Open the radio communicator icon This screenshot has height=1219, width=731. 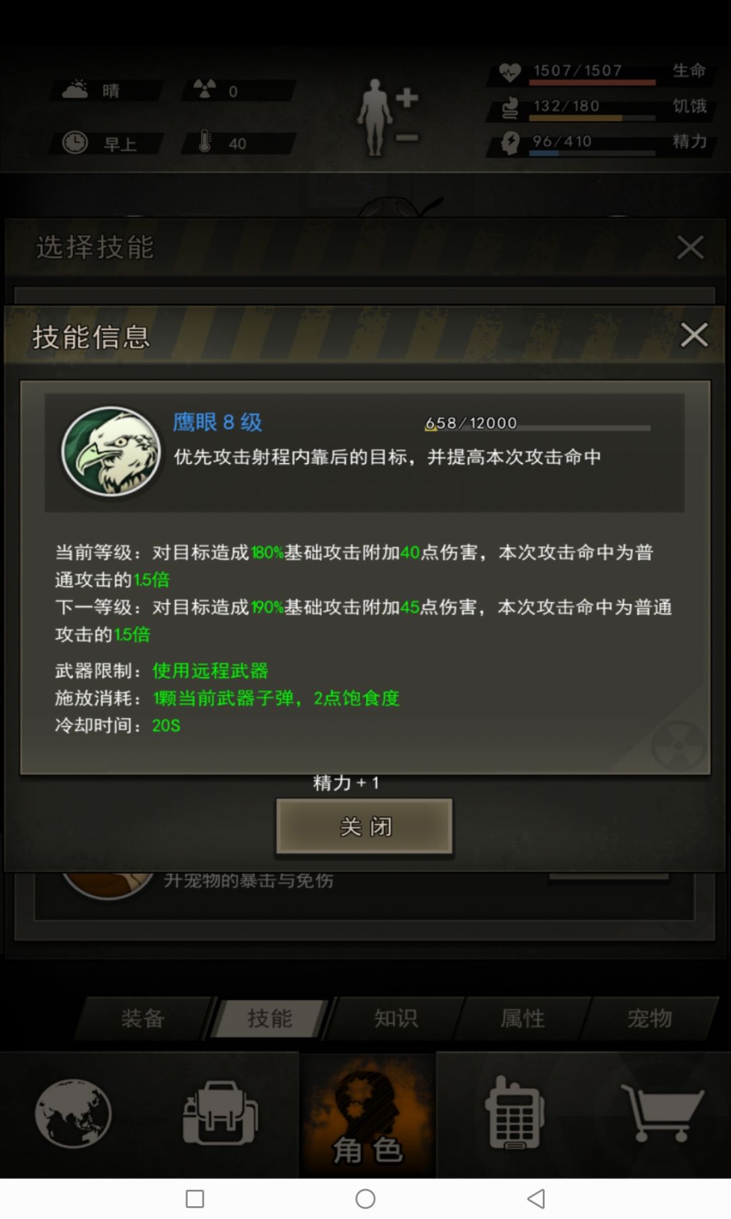click(x=514, y=1113)
